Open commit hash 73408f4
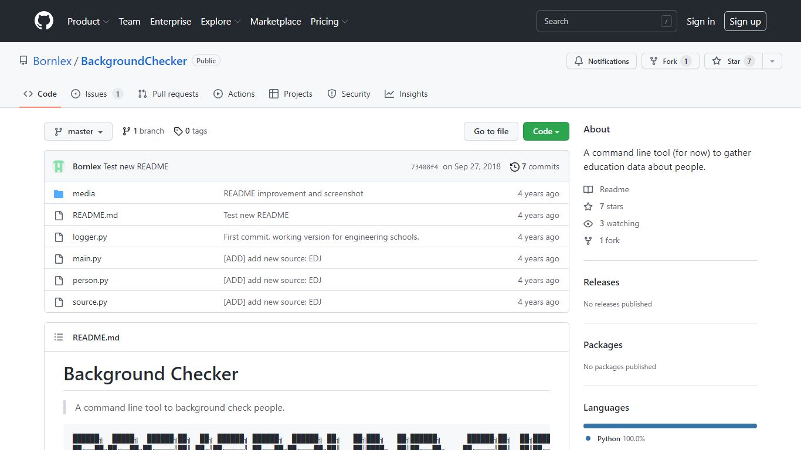This screenshot has width=801, height=450. (425, 167)
